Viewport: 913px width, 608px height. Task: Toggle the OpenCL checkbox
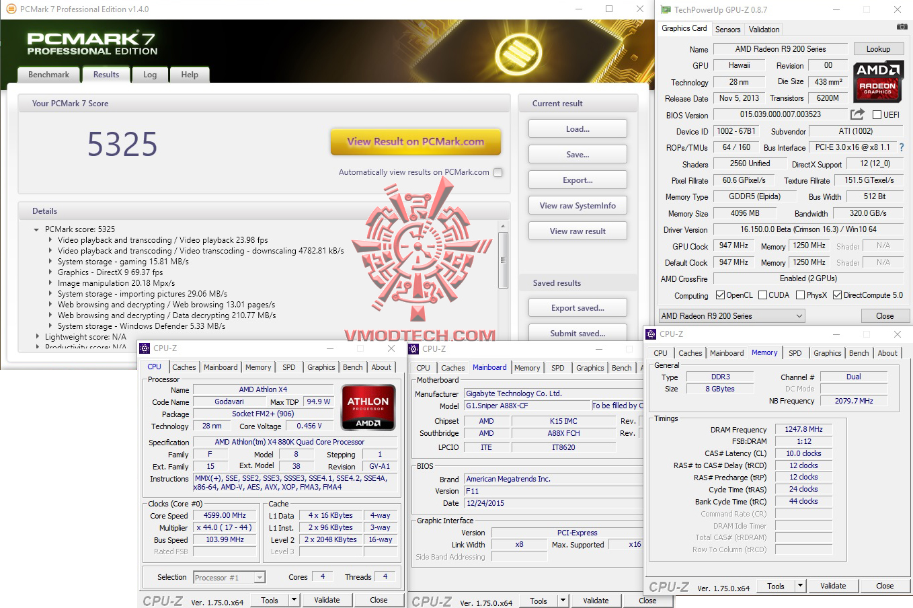(x=720, y=295)
